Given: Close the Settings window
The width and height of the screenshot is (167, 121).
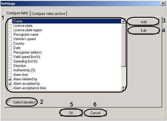Looking at the screenshot, I should pyautogui.click(x=163, y=4).
